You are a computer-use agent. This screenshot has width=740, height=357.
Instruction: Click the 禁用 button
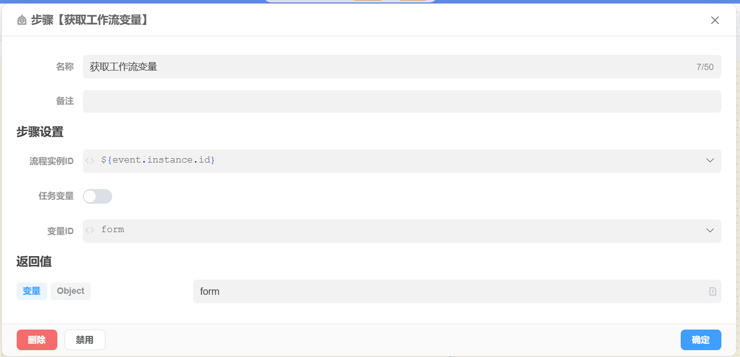[x=85, y=340]
